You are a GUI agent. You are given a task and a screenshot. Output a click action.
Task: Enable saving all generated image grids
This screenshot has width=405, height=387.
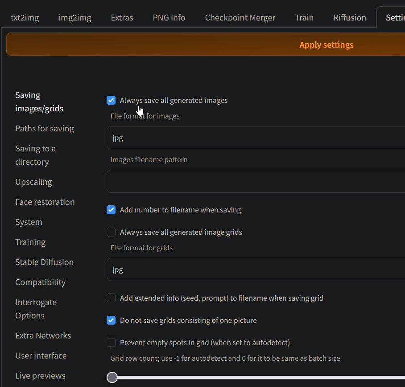(111, 232)
